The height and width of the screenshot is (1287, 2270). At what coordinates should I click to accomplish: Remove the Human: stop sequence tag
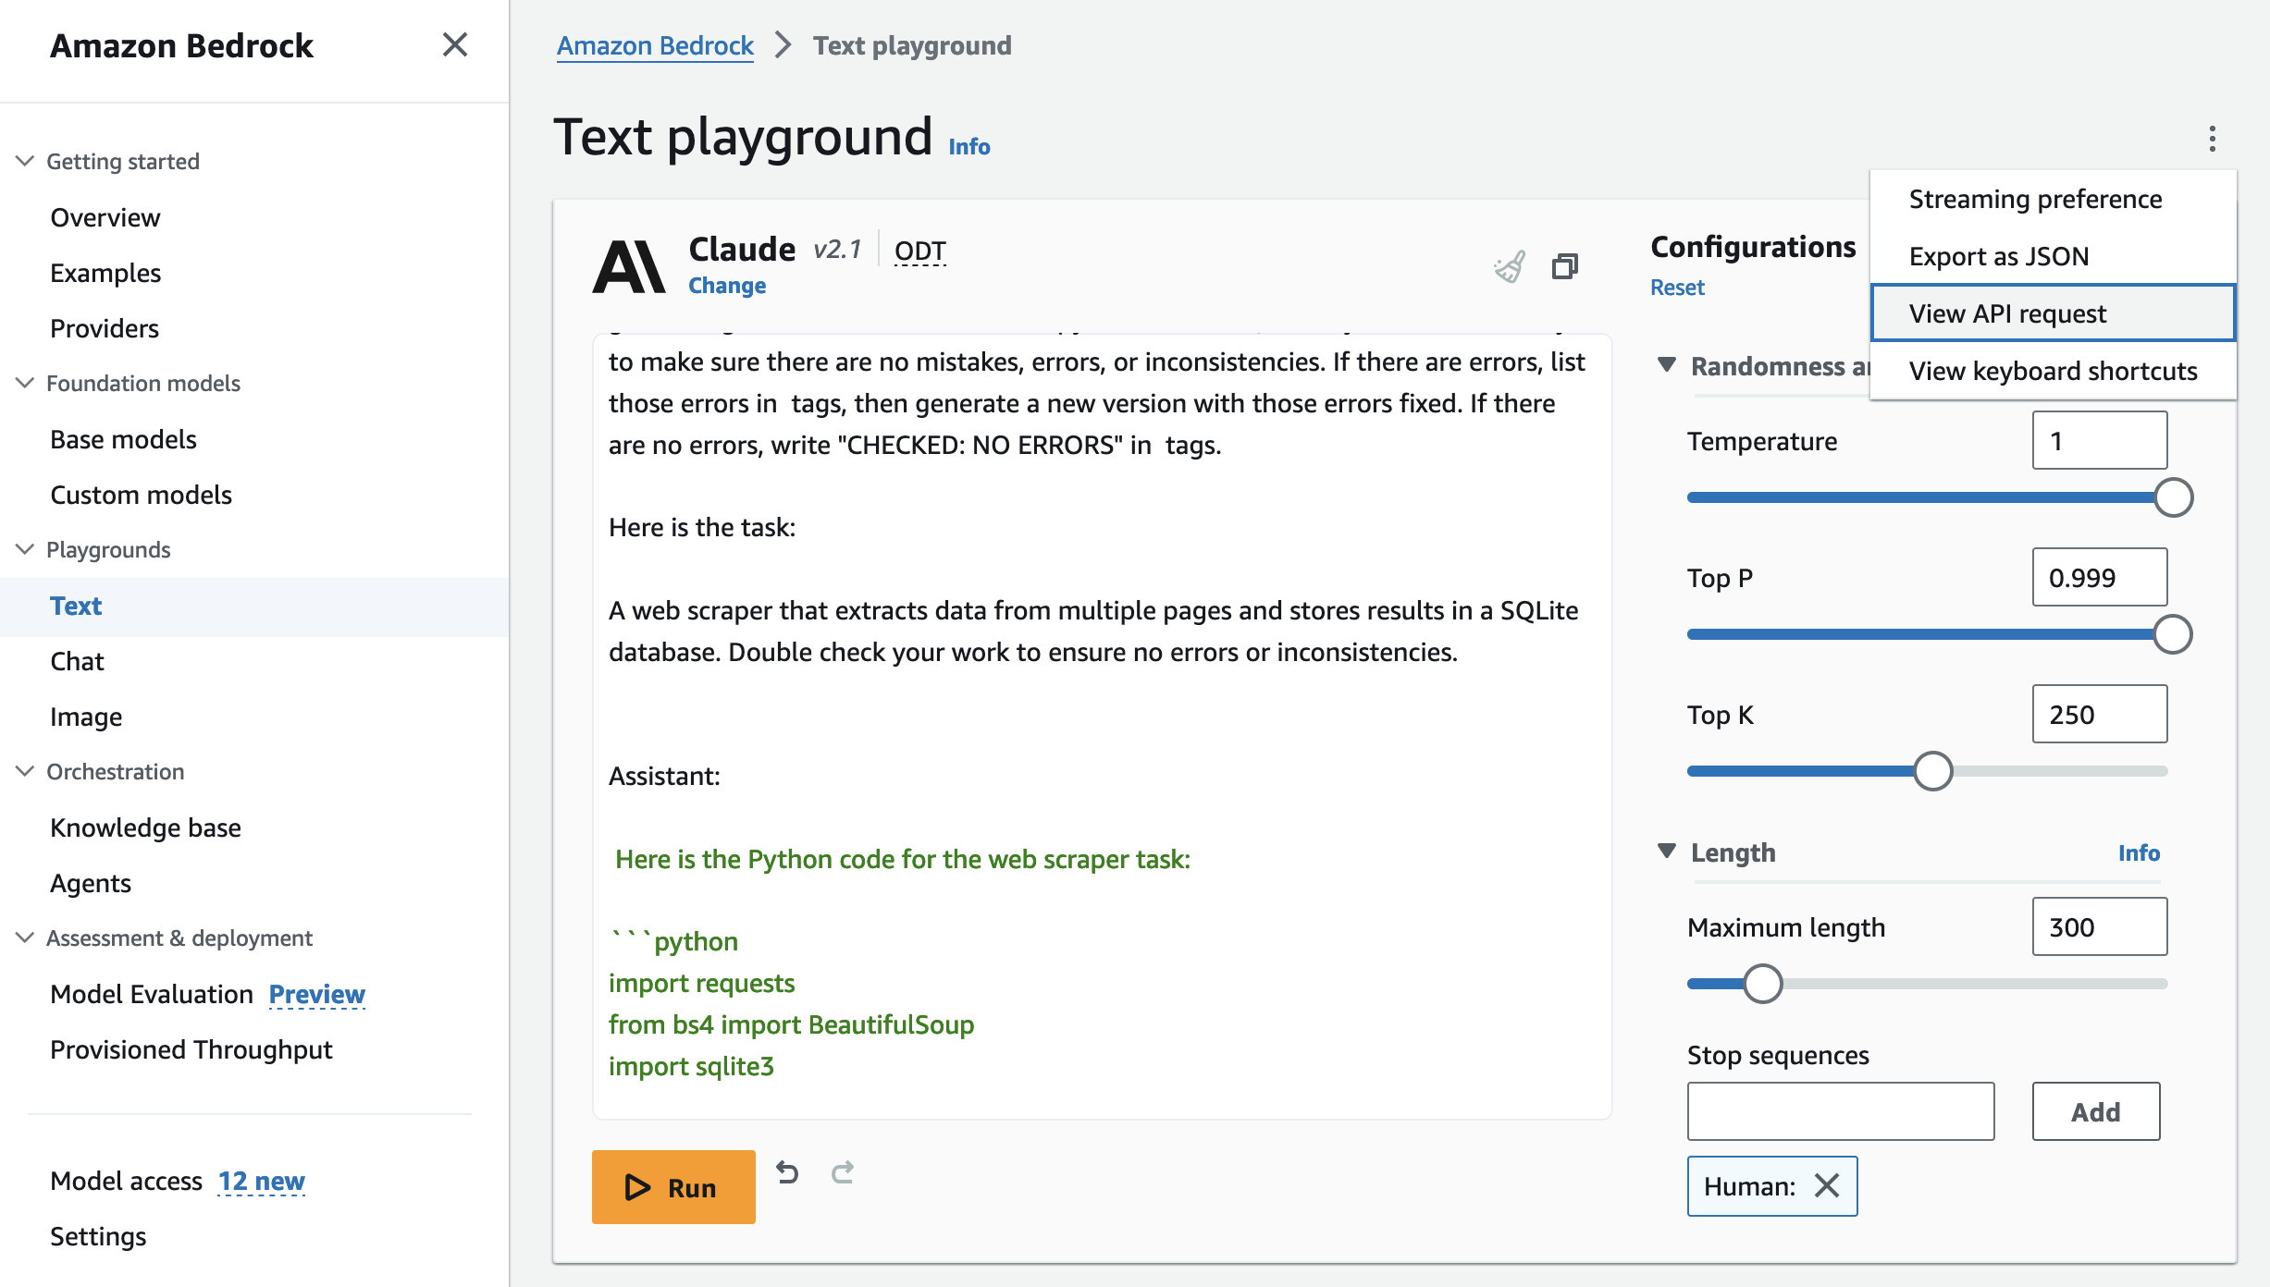click(x=1827, y=1186)
